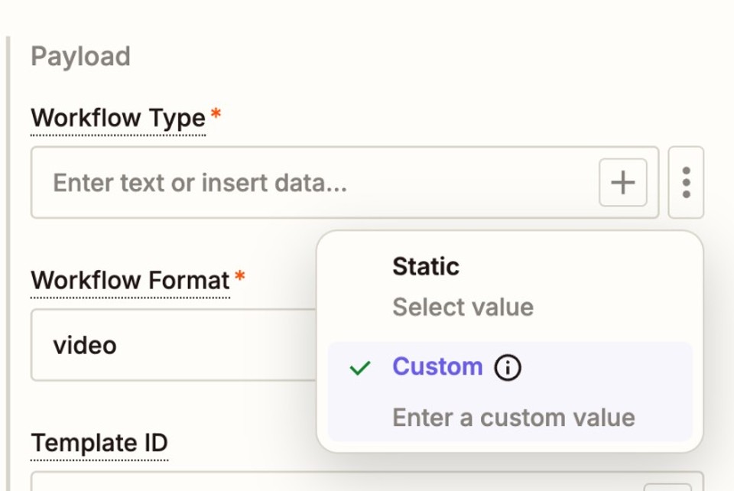Choose the Custom value mode

(x=510, y=392)
